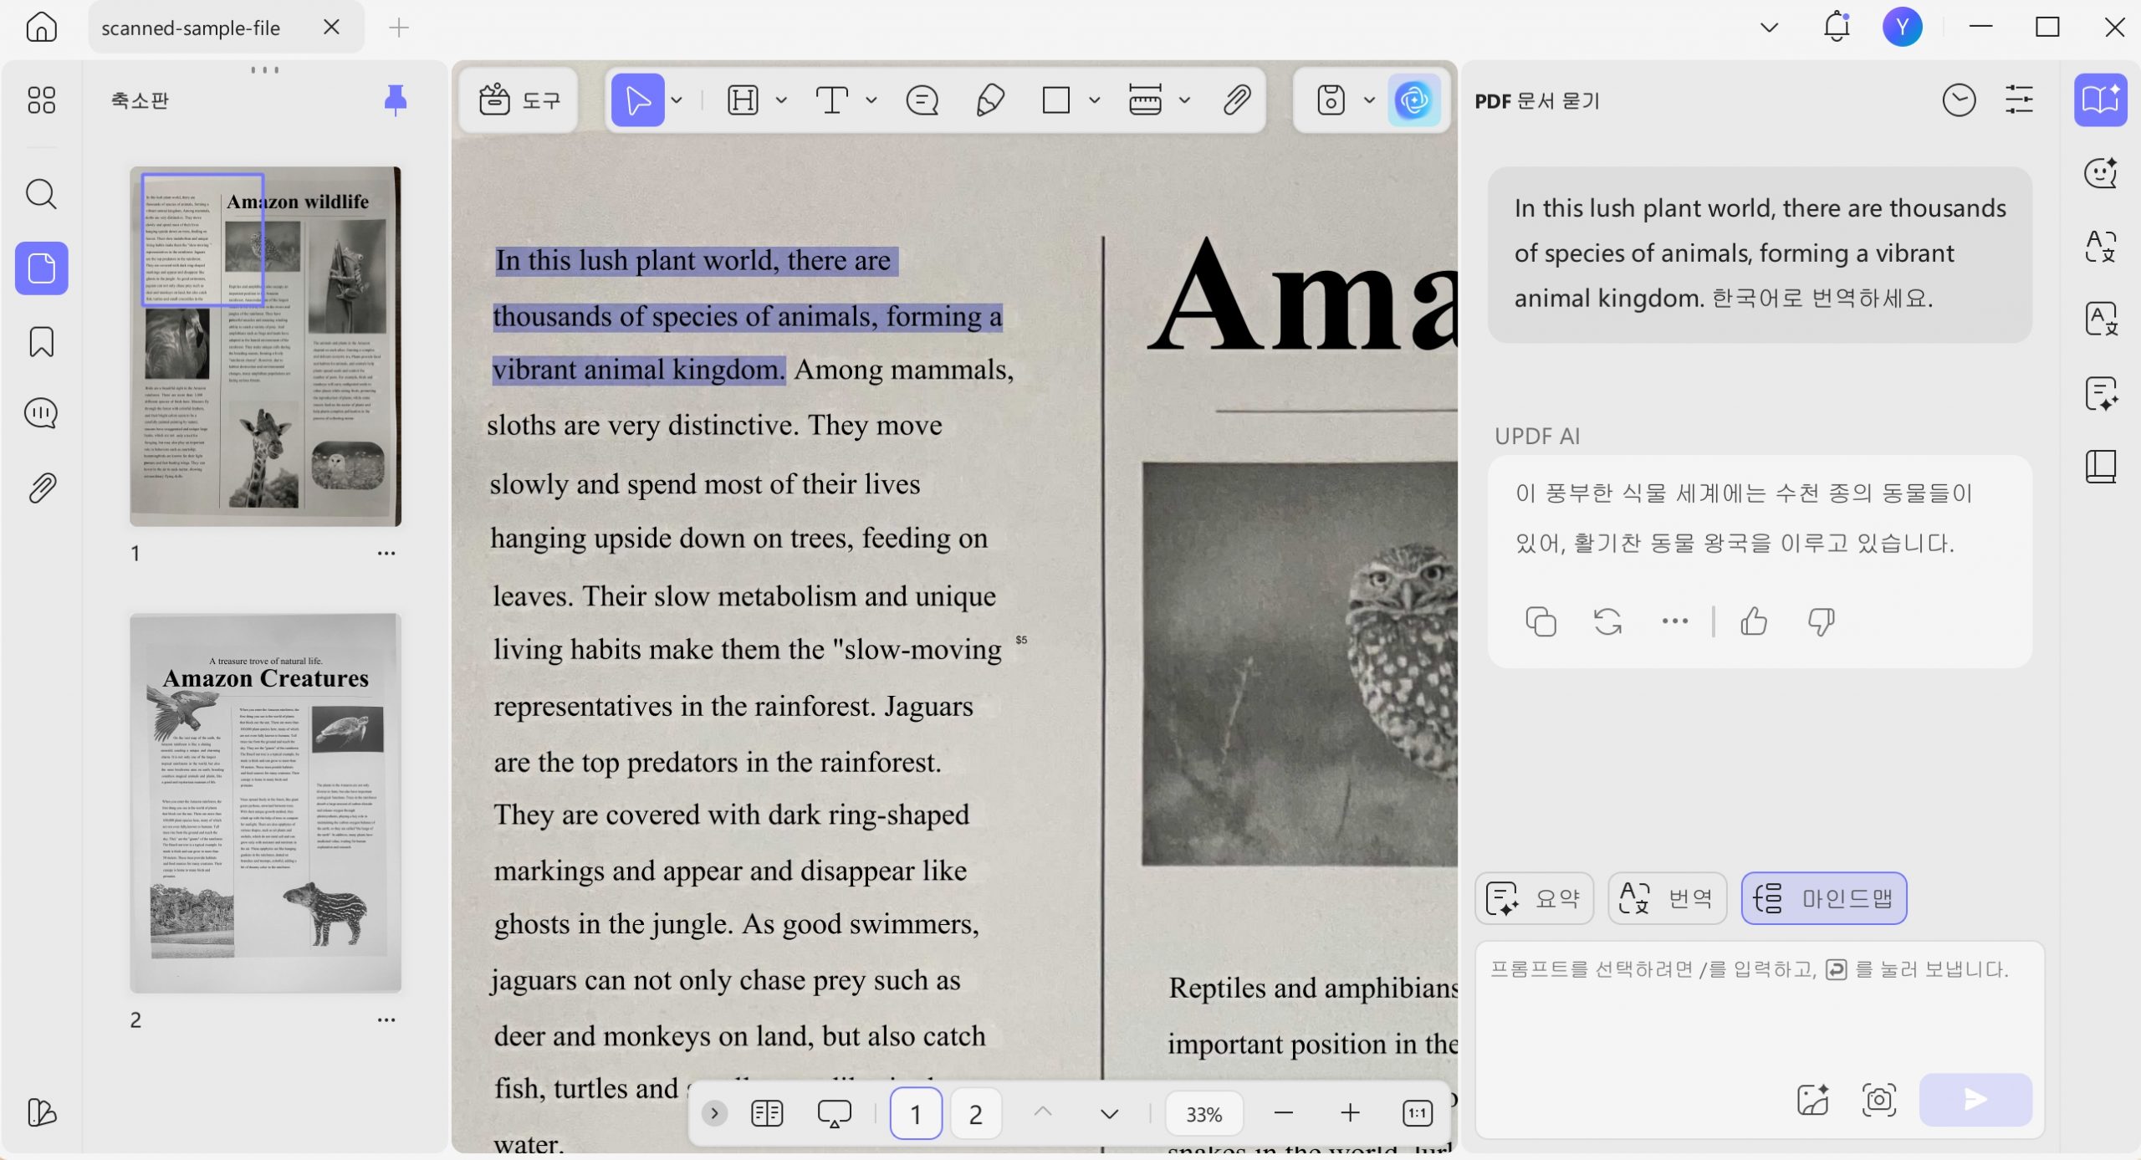This screenshot has width=2141, height=1160.
Task: Copy the AI translation response
Action: (1541, 621)
